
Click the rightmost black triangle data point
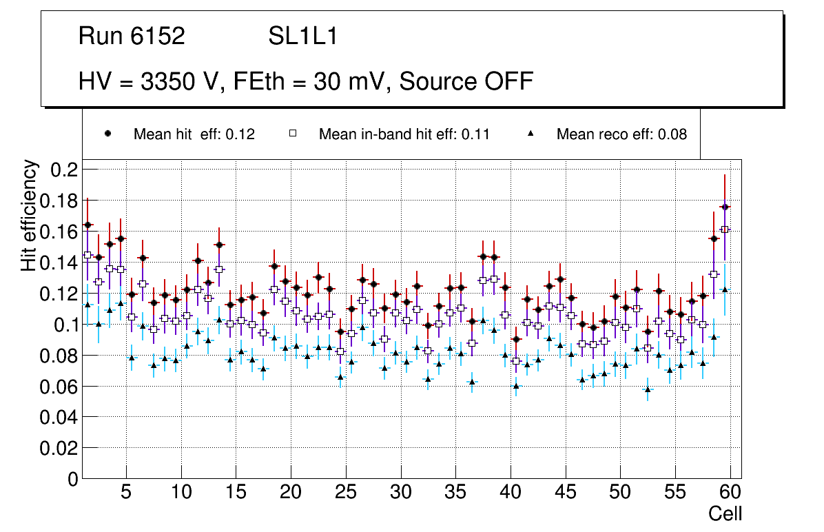tap(725, 290)
